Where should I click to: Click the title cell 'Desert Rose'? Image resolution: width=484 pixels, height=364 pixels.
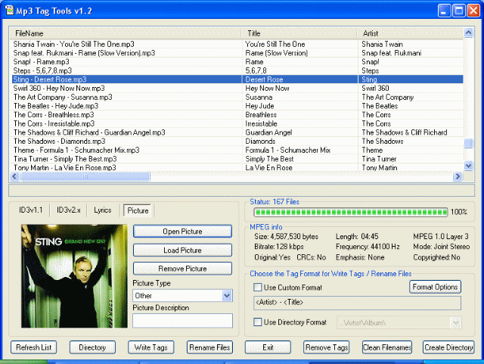pos(264,79)
